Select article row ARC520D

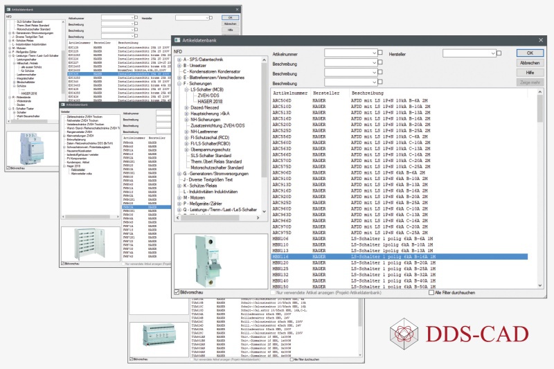coord(400,125)
